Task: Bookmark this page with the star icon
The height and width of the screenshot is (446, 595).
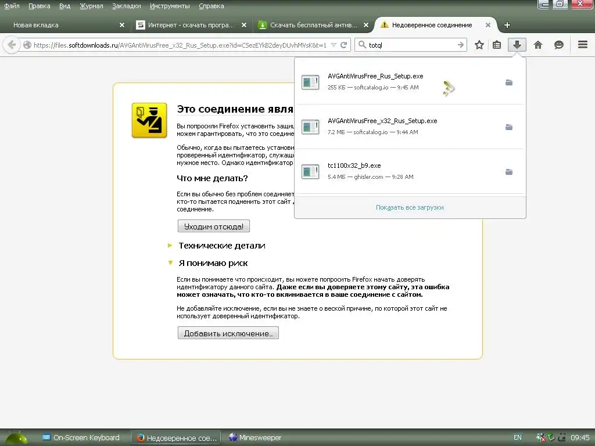Action: pyautogui.click(x=479, y=45)
